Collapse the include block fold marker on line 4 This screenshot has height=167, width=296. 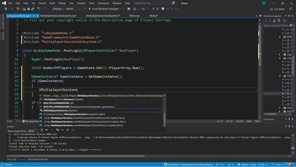[x=23, y=33]
